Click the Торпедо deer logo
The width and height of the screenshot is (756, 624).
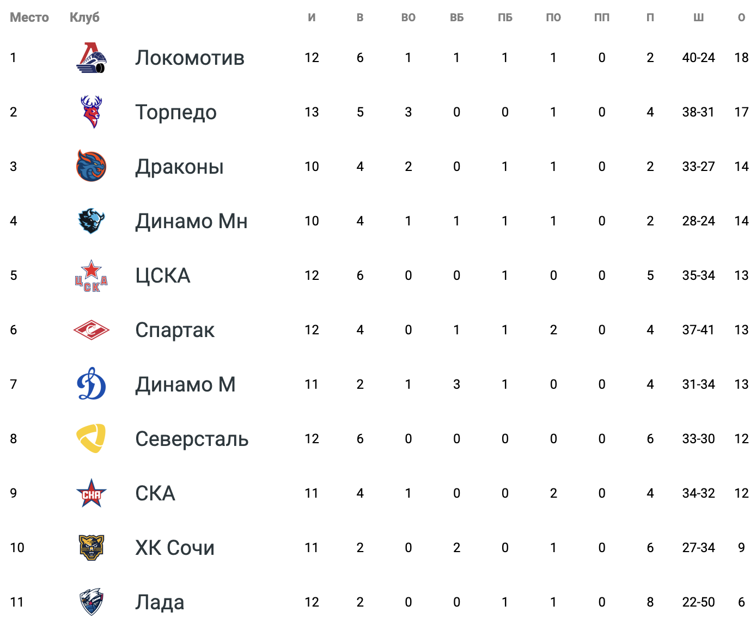point(91,112)
